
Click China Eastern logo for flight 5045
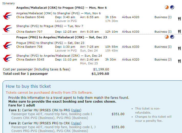(x=7, y=58)
